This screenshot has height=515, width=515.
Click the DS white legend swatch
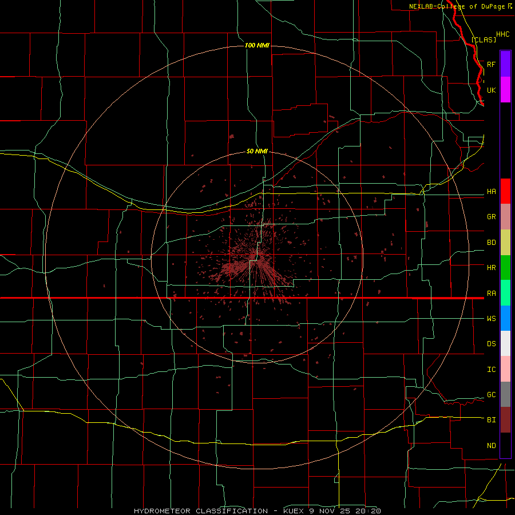point(505,343)
